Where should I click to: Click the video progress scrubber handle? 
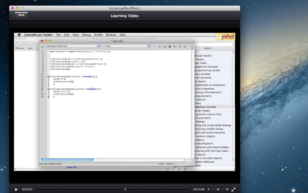pyautogui.click(x=126, y=189)
